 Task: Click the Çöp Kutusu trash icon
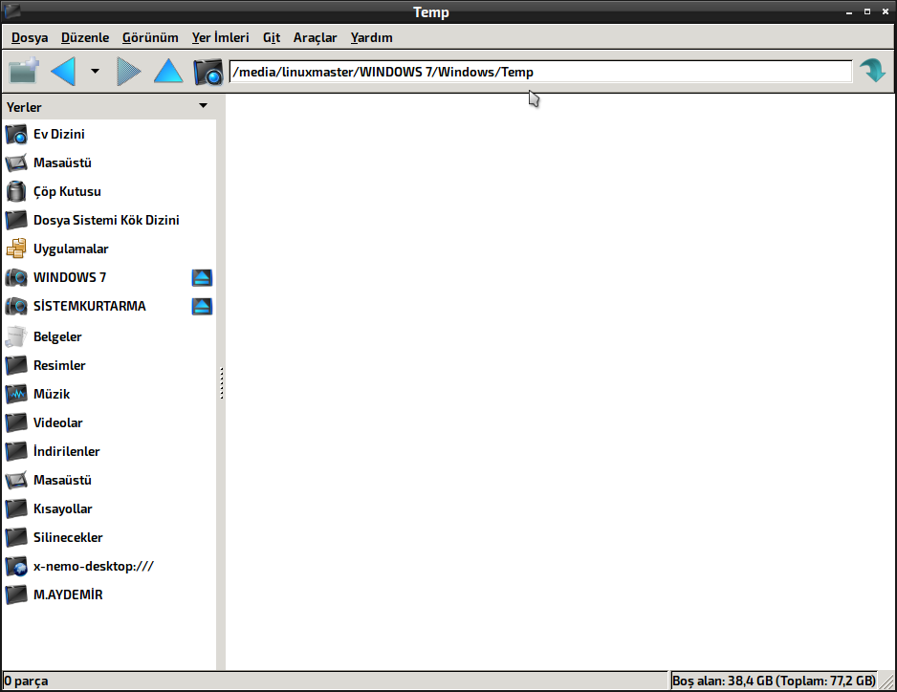pos(16,191)
